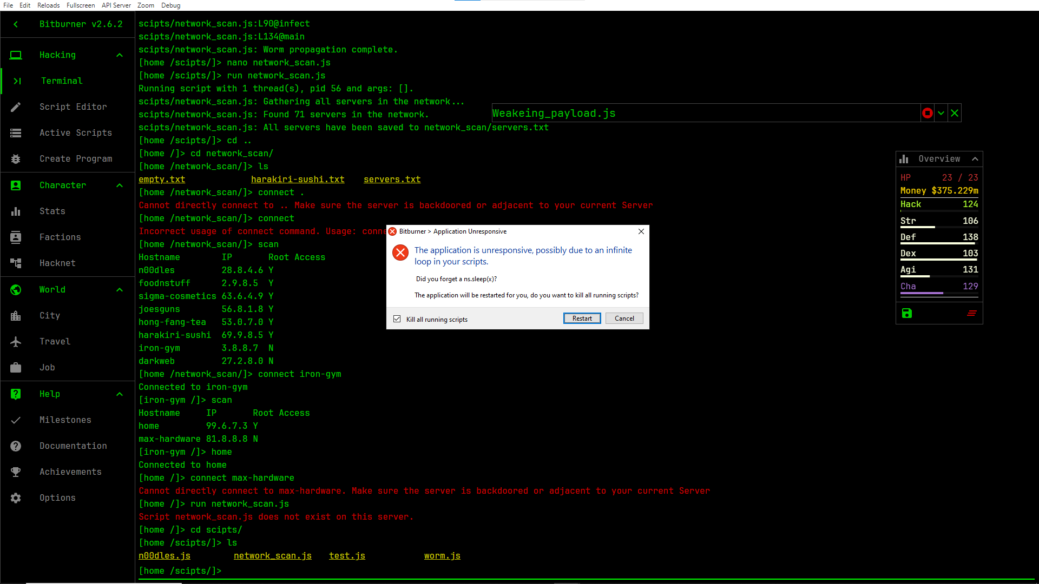
Task: Click servers.txt file link in terminal
Action: click(391, 179)
